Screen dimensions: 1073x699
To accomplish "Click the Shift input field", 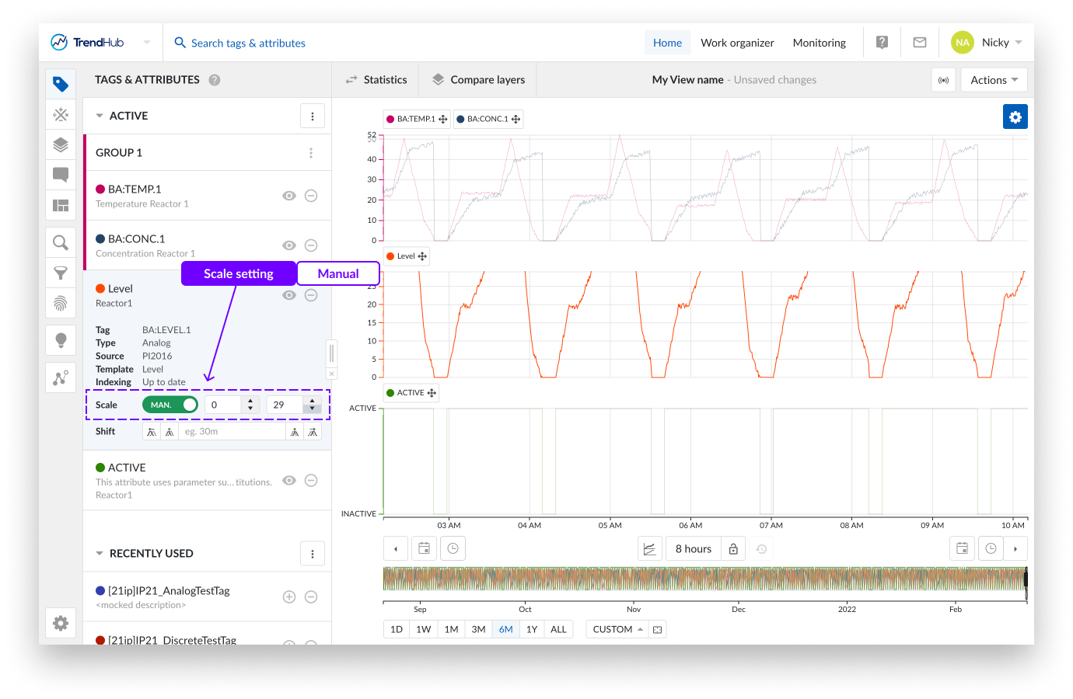I will [x=232, y=432].
